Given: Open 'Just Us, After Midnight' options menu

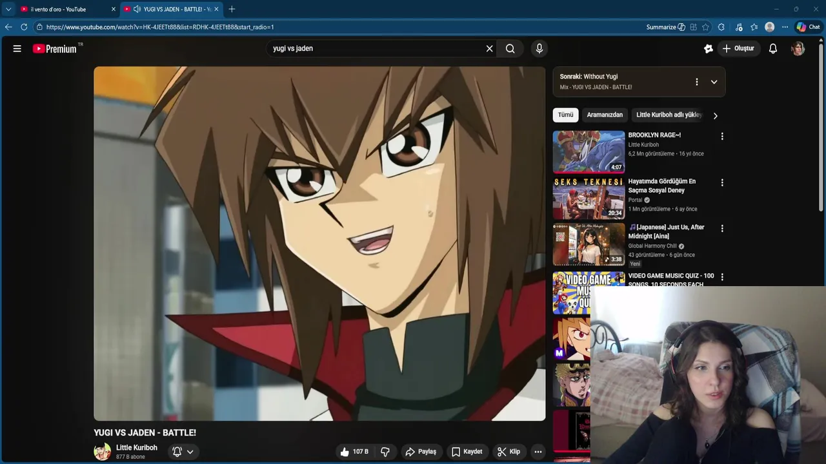Looking at the screenshot, I should click(722, 228).
